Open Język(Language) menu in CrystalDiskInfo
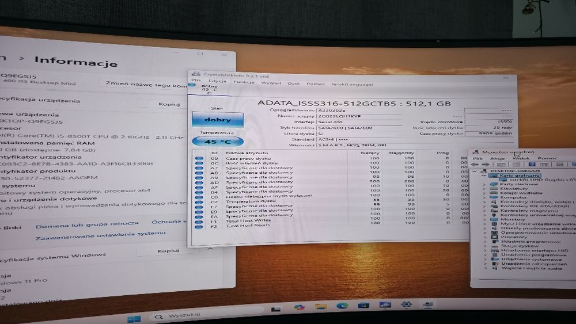This screenshot has width=576, height=324. pyautogui.click(x=352, y=85)
